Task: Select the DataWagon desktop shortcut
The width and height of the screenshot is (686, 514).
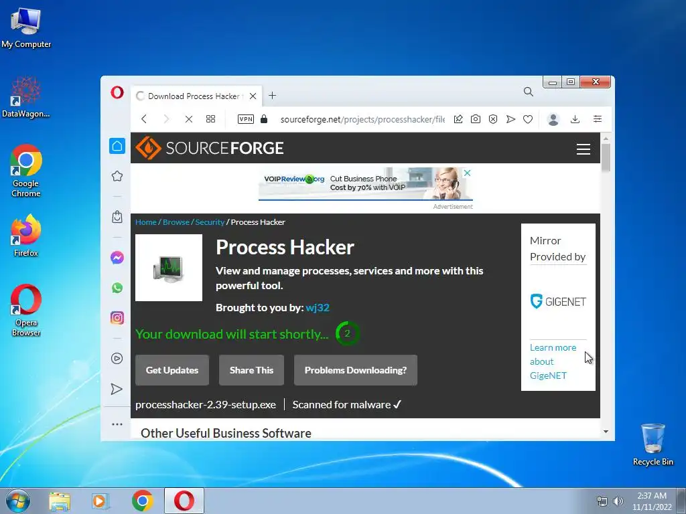Action: pos(26,98)
